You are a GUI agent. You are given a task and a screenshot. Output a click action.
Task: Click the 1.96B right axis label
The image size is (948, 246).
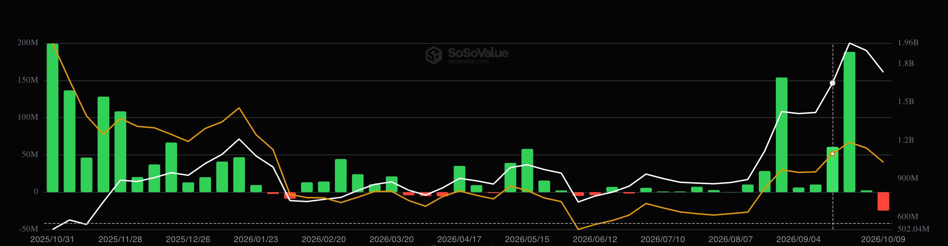pos(908,43)
